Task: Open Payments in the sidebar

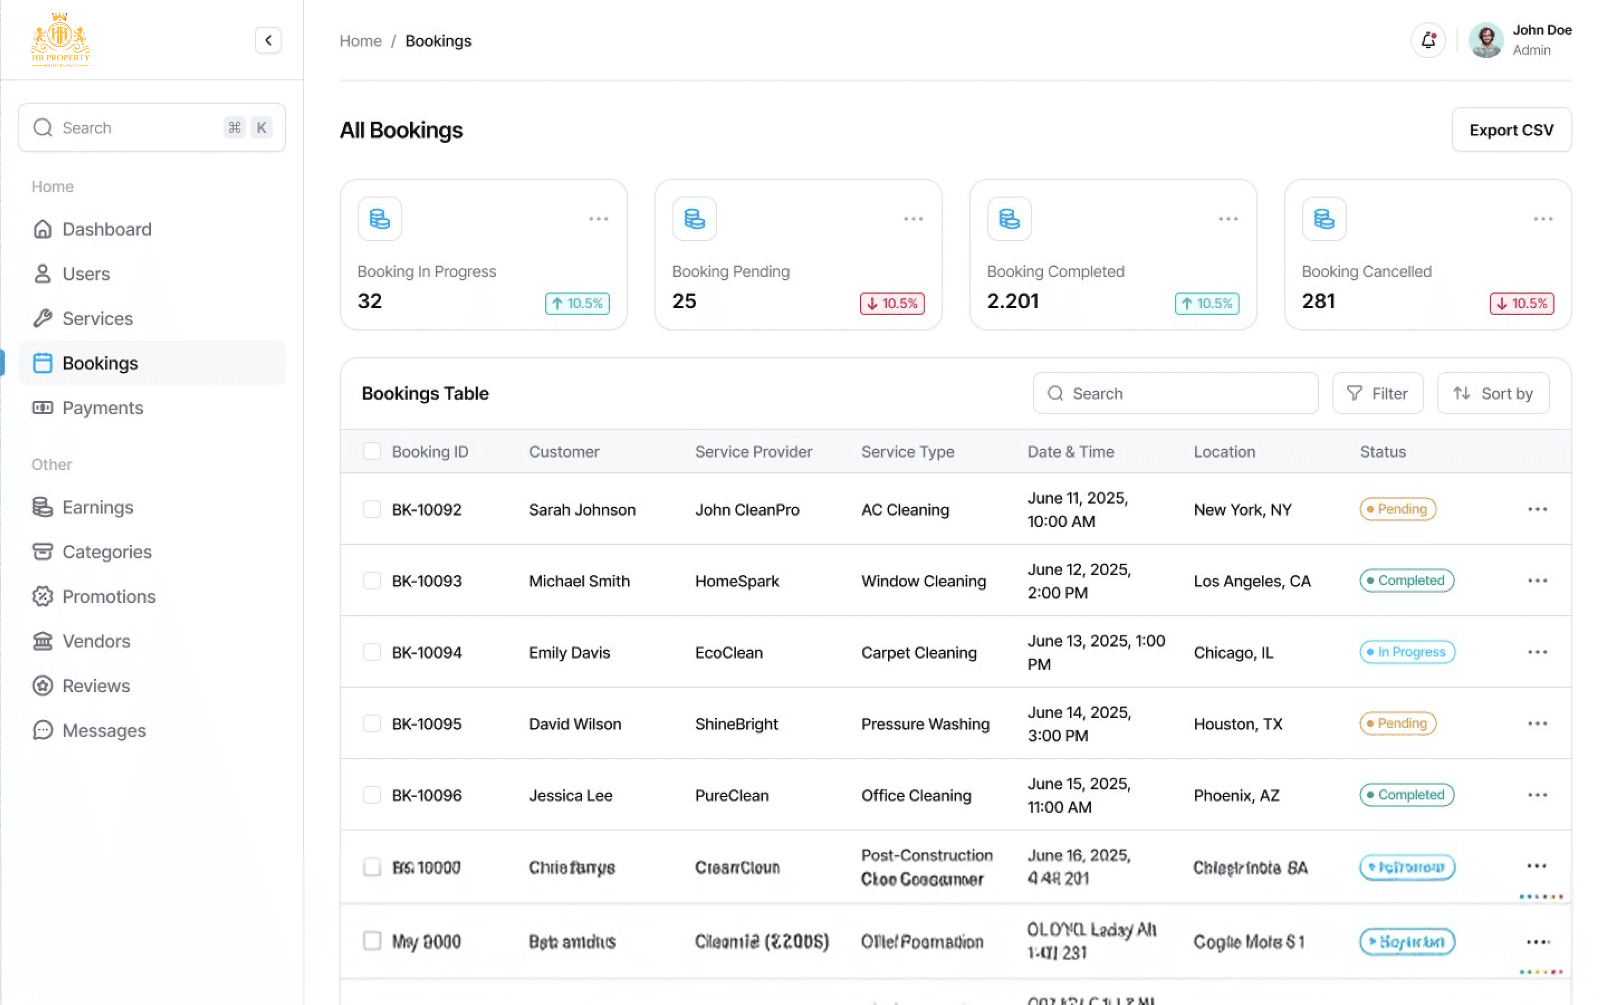Action: click(x=152, y=407)
